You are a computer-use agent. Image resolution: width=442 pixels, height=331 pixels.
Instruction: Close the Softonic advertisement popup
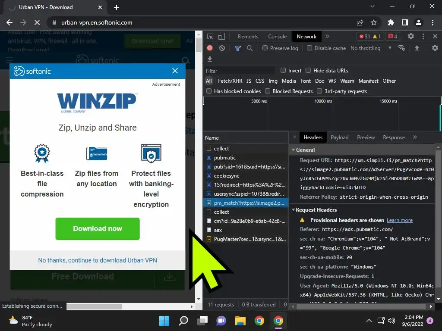pyautogui.click(x=175, y=71)
